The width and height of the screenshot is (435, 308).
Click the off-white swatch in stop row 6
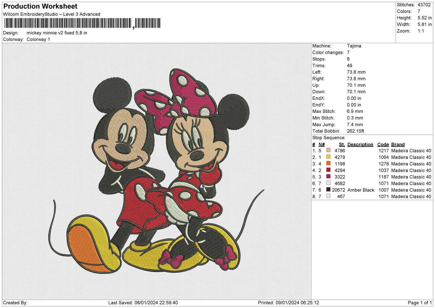pos(328,183)
